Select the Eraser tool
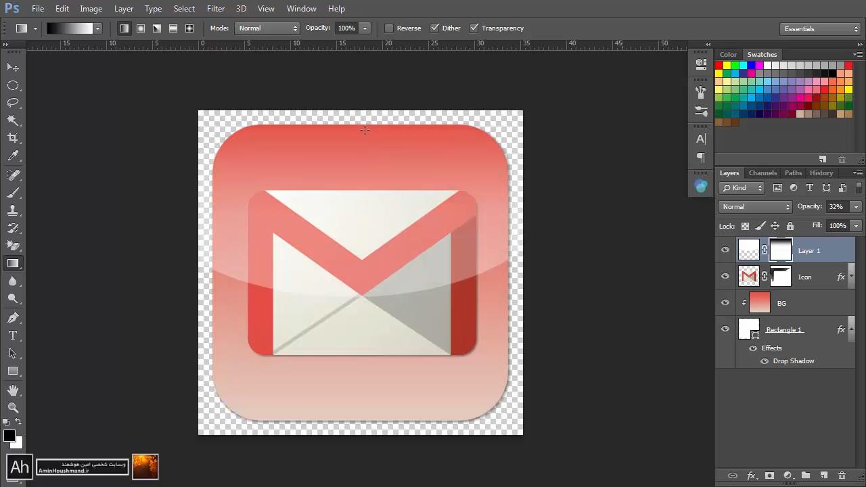The image size is (866, 487). click(13, 246)
